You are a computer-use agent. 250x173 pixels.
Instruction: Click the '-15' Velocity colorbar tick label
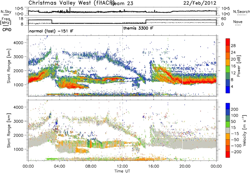(235, 133)
